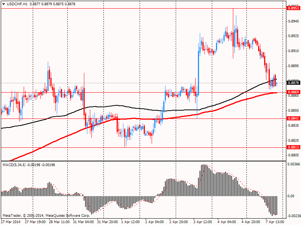Select the MACD scale value -0.00236
Viewport: 301px width, 225px height.
[294, 216]
